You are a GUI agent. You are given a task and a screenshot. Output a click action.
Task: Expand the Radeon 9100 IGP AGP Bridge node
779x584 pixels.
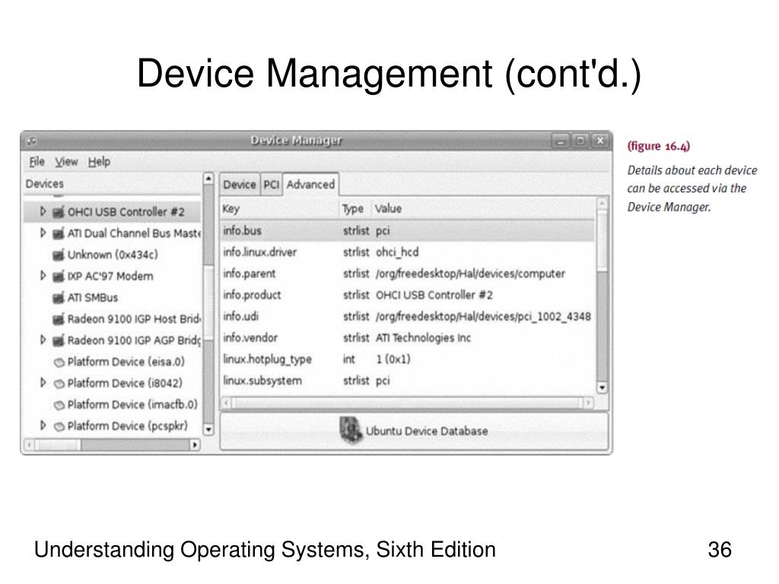[x=43, y=340]
